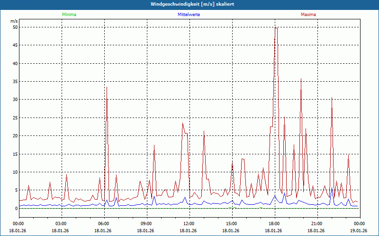The height and width of the screenshot is (236, 379).
Task: Click the highest Maxima peak reaching 50 m/s
Action: [276, 28]
